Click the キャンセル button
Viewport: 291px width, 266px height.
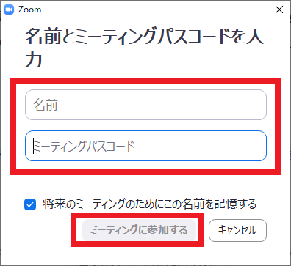pyautogui.click(x=237, y=230)
